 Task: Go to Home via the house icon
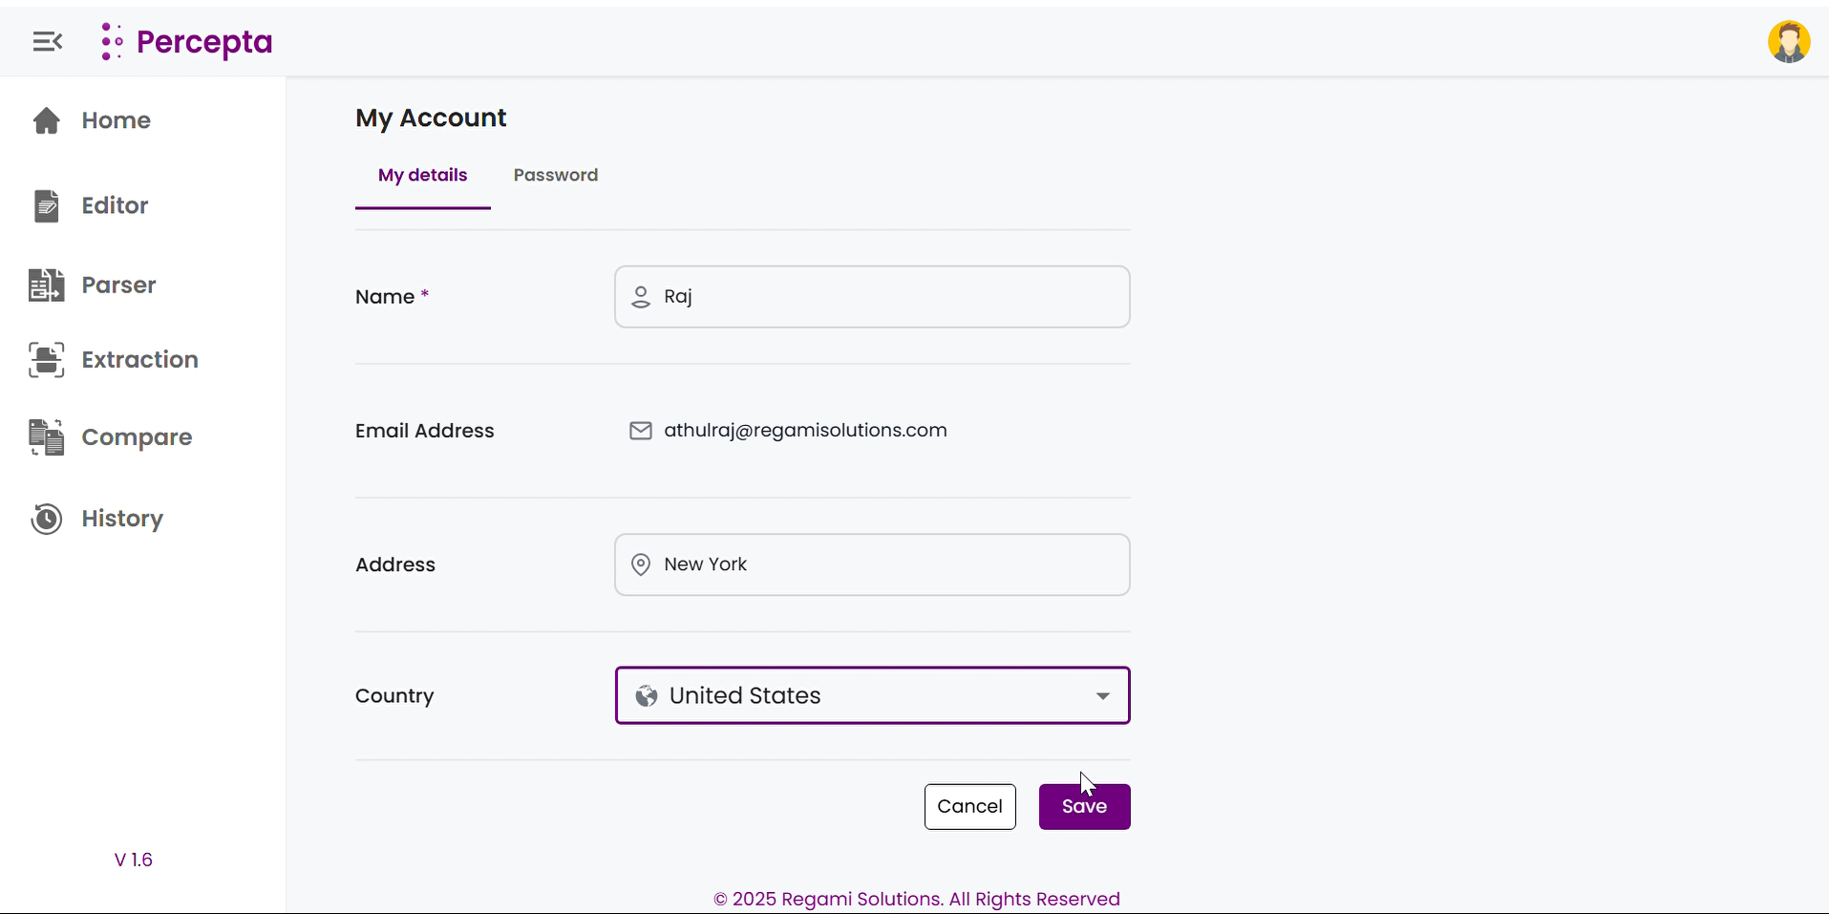[46, 120]
